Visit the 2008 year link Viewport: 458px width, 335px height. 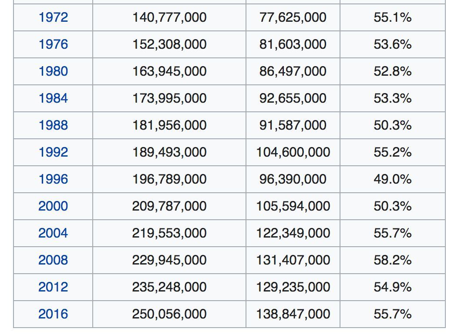click(53, 260)
